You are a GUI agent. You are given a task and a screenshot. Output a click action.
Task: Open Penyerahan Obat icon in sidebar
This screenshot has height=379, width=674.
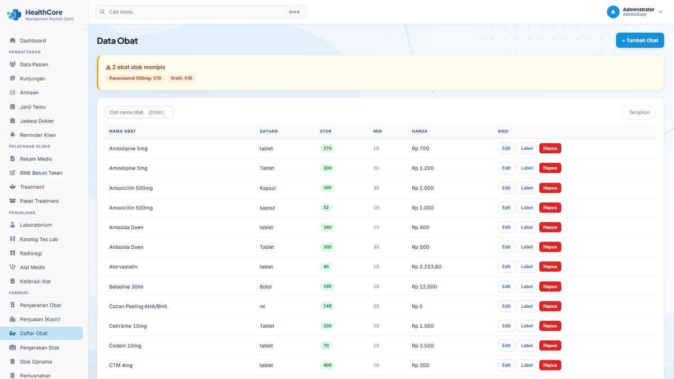[12, 305]
